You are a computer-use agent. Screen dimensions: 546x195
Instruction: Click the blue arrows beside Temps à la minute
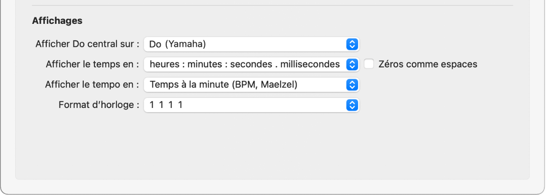(352, 85)
